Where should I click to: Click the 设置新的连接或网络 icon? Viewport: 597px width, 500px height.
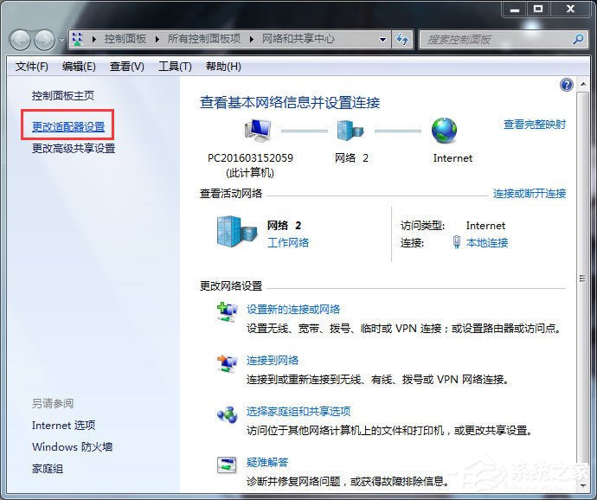[227, 312]
